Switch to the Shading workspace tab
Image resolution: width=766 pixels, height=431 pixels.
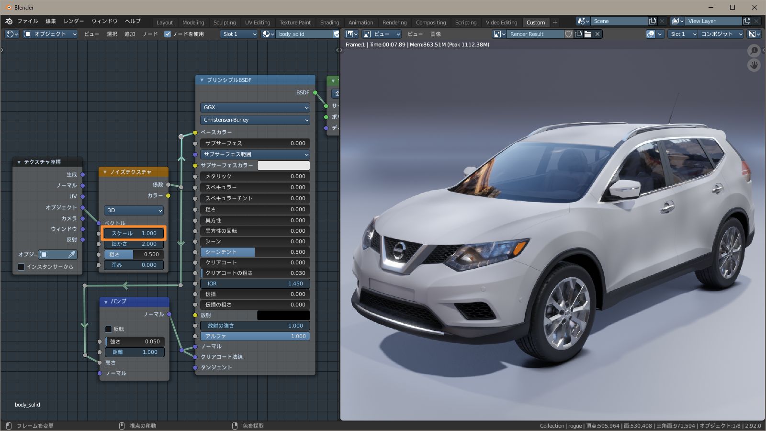(x=329, y=23)
